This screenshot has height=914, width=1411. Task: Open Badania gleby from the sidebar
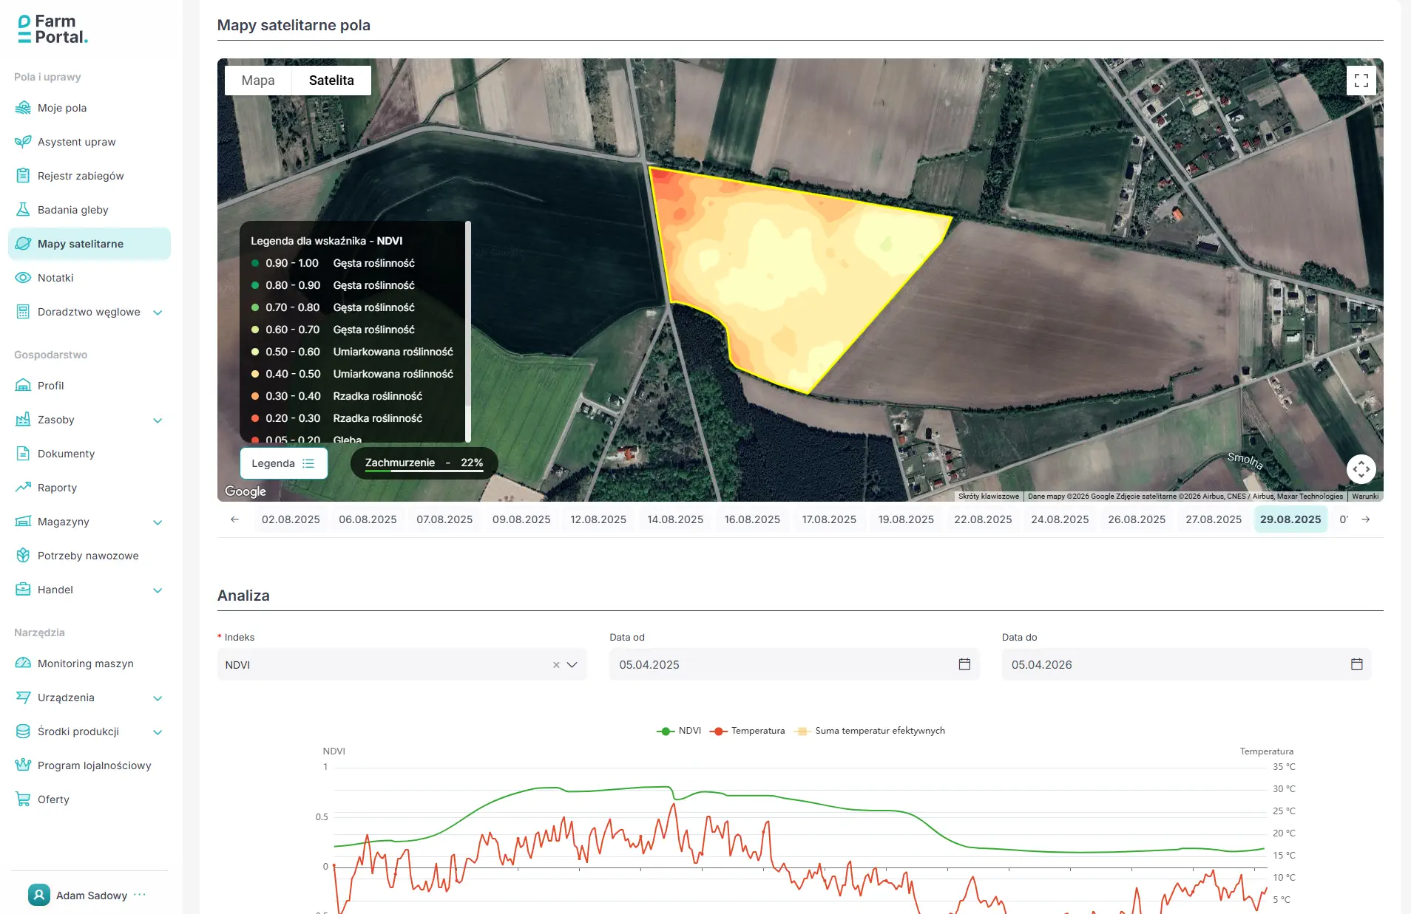click(72, 210)
